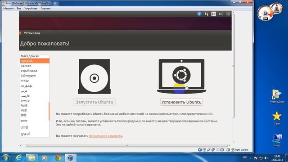Click the horizontal scrollbar left arrow
This screenshot has height=162, width=288.
pos(21,145)
